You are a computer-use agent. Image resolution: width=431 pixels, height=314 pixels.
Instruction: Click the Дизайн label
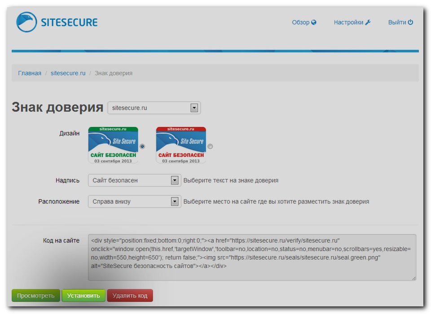[x=70, y=133]
